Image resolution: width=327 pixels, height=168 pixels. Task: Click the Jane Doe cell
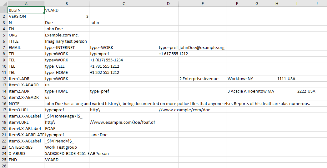(x=123, y=135)
